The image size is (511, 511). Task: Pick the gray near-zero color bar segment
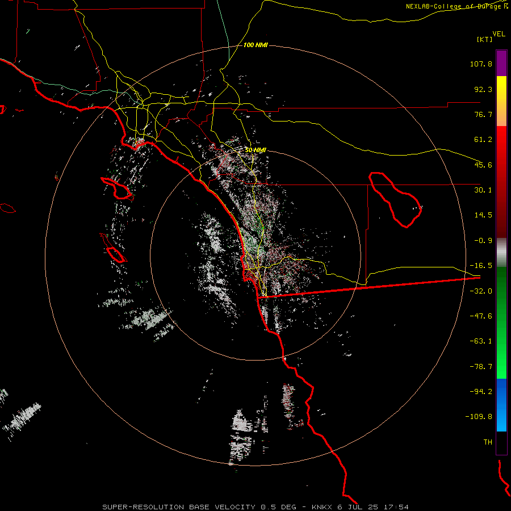501,253
